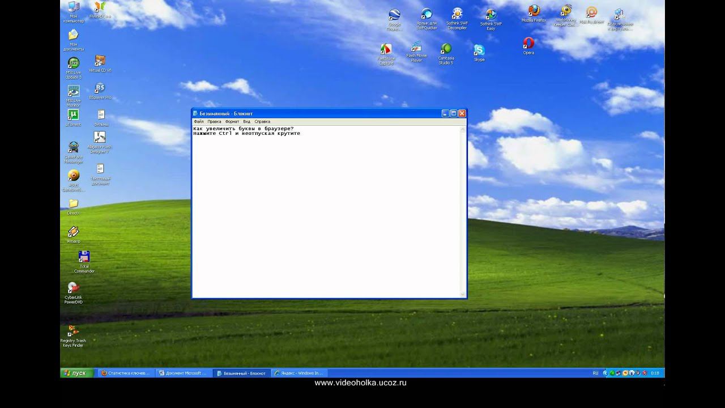Select the Alligator Flash Designer 7 icon
The image size is (725, 408).
point(100,142)
